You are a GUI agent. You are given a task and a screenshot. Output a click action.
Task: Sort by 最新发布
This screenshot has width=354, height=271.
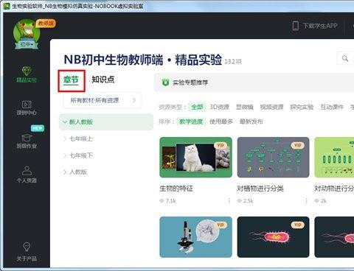251,122
